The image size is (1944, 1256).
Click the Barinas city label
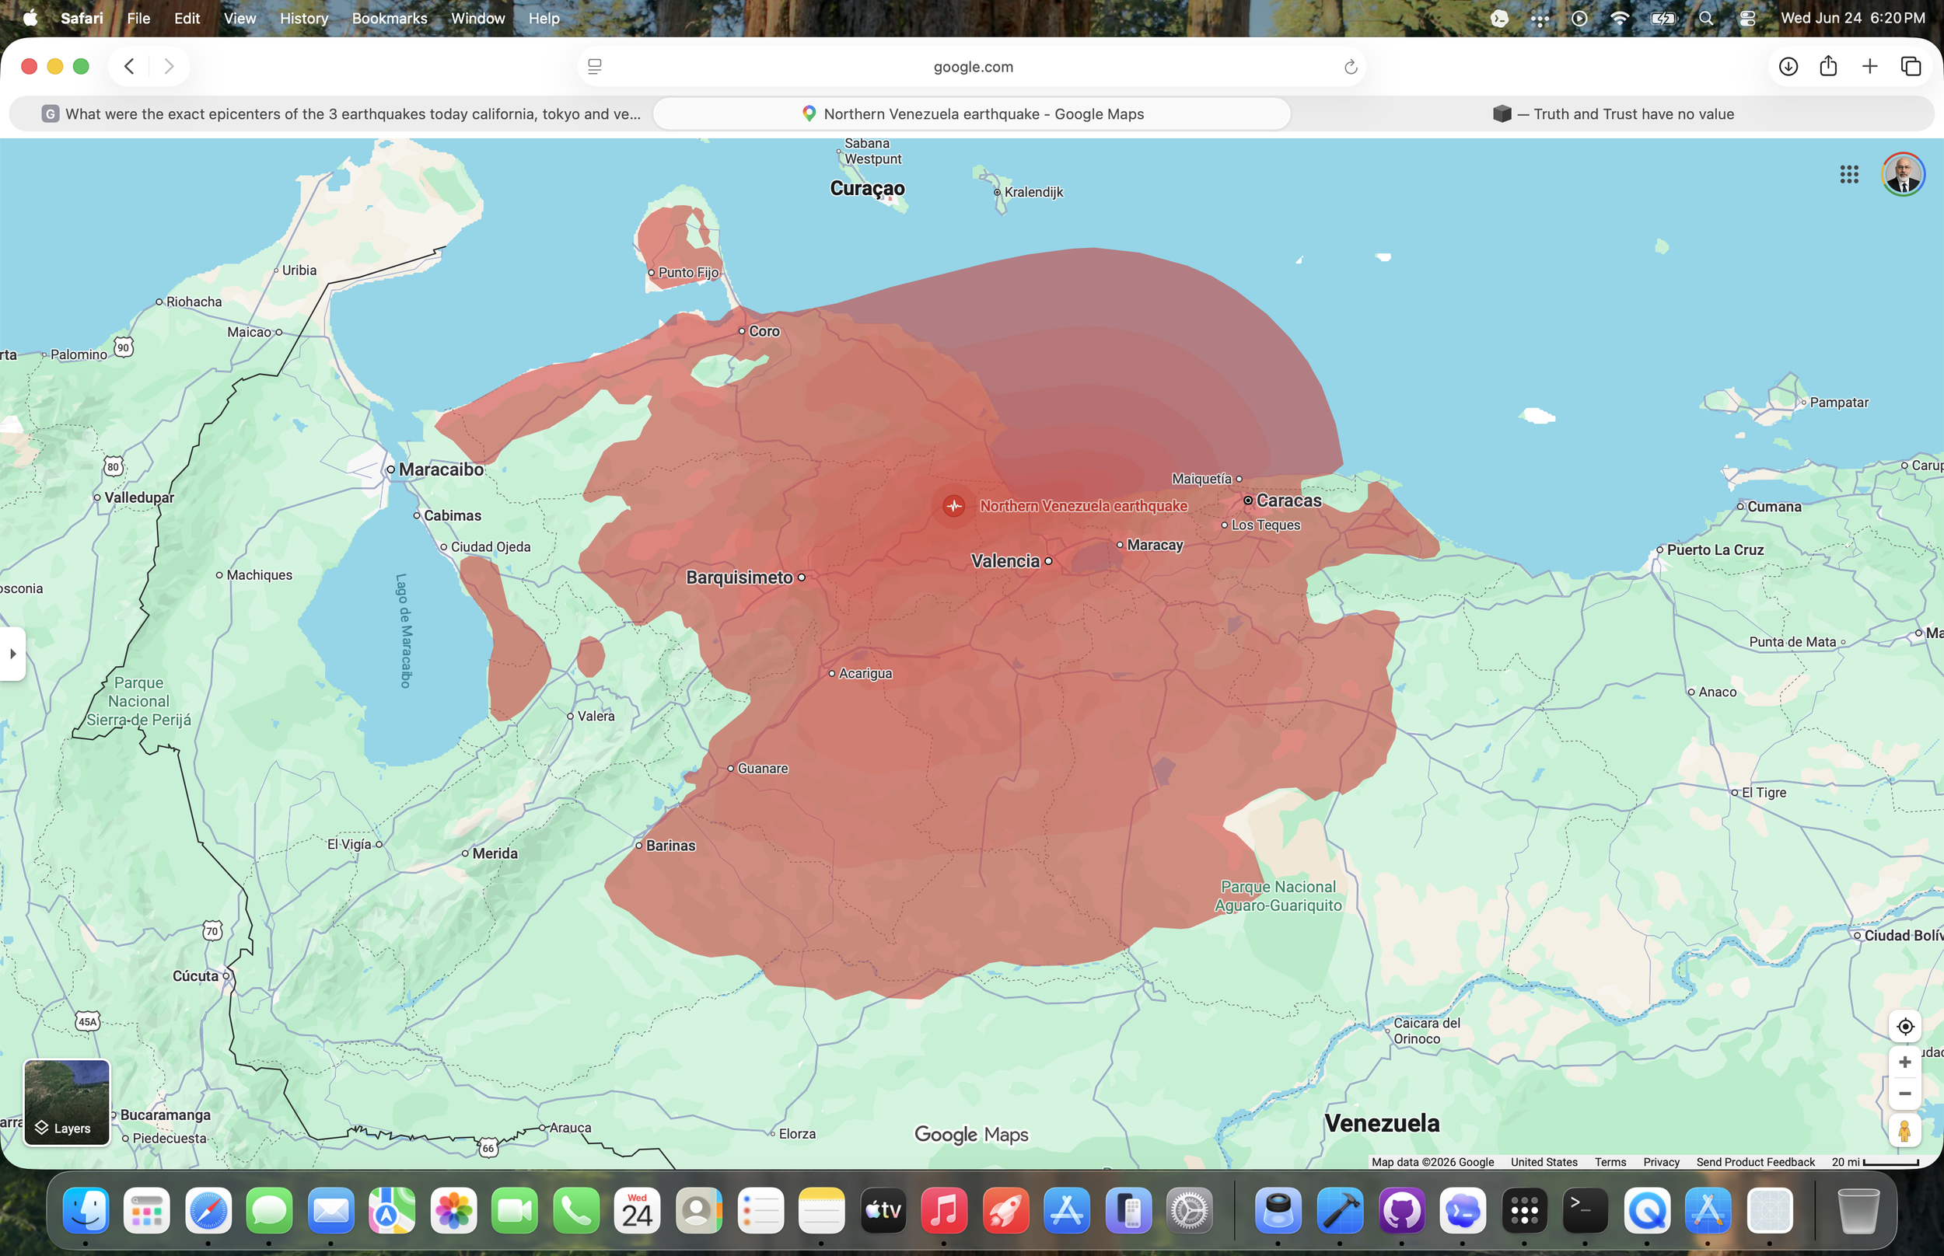point(670,846)
